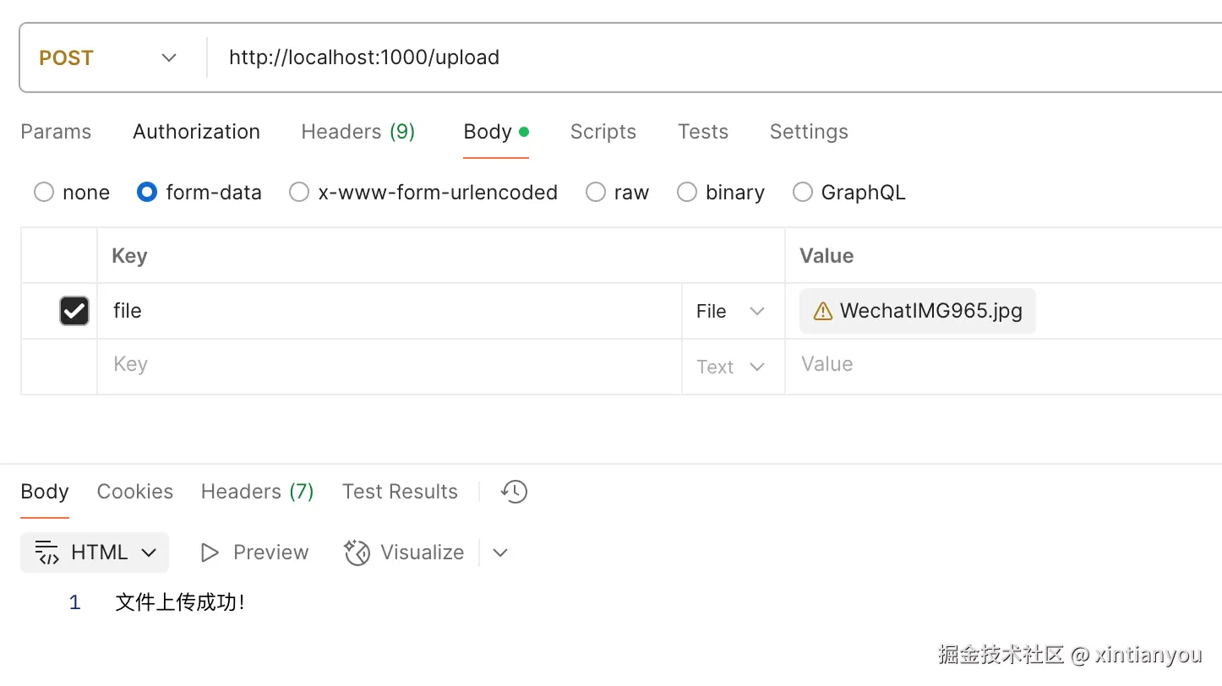Select the GraphQL body type
The width and height of the screenshot is (1222, 686).
point(803,193)
